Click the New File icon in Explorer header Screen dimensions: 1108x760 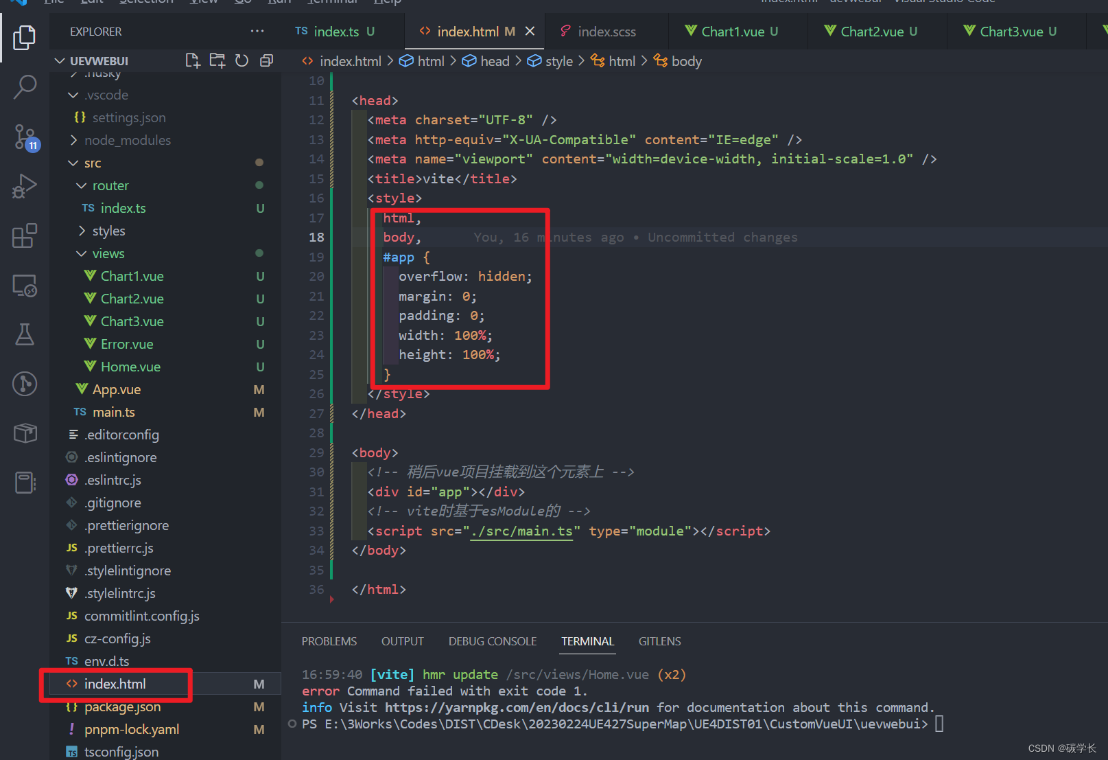pyautogui.click(x=193, y=60)
